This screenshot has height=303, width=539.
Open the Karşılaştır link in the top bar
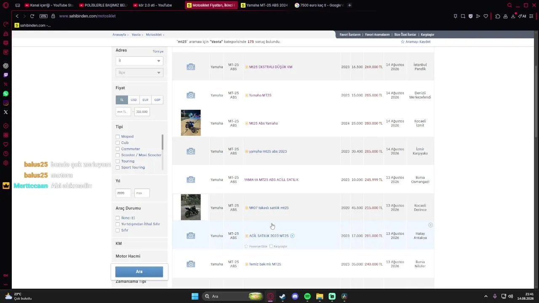coord(427,35)
